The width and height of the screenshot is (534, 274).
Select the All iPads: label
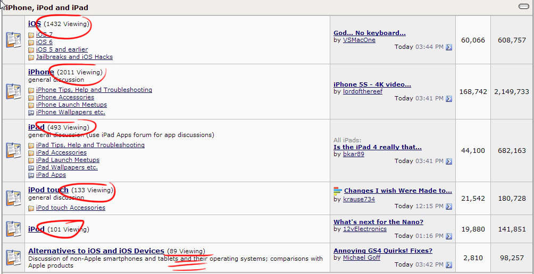click(x=347, y=140)
